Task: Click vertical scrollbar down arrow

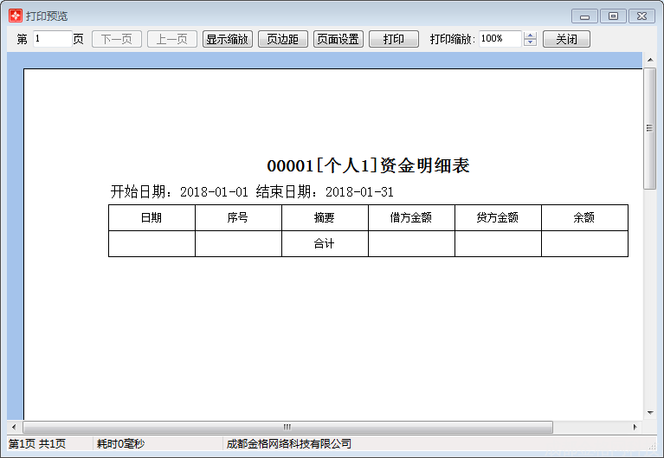Action: pos(649,413)
